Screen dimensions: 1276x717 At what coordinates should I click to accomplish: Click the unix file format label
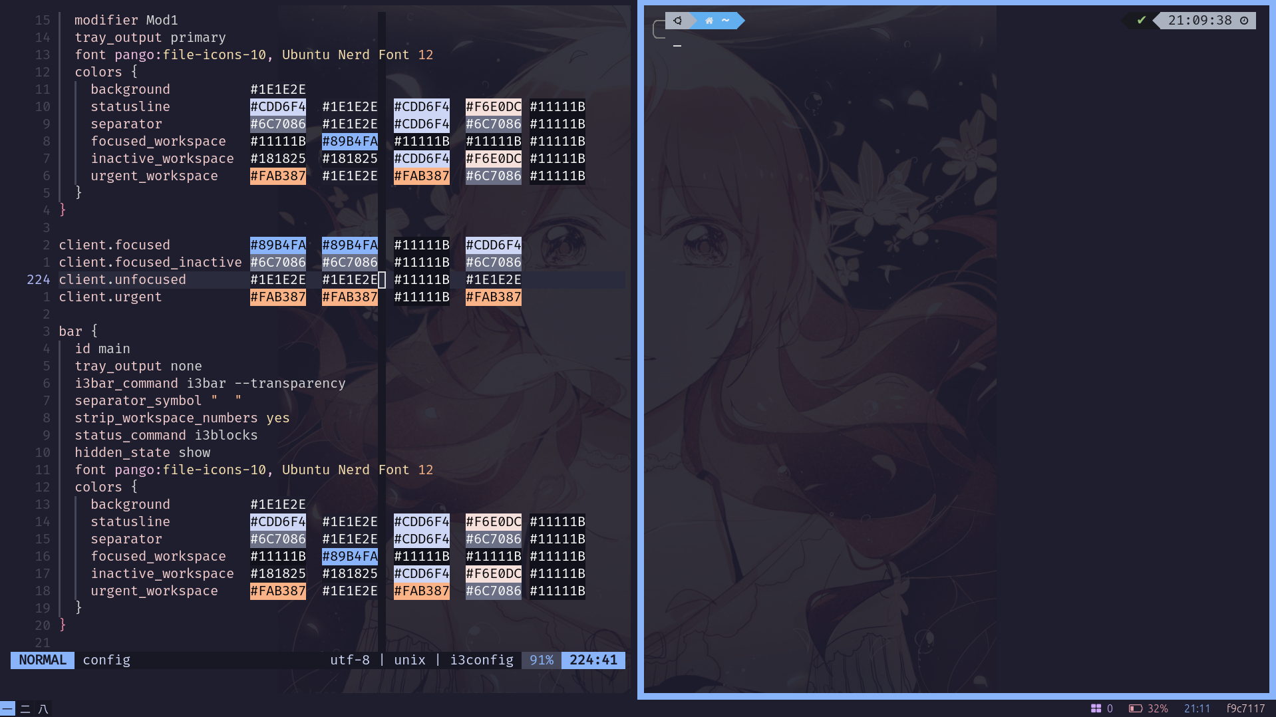coord(410,660)
